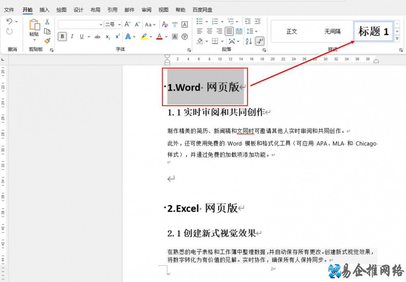This screenshot has height=282, width=406.
Task: Click the Decrease font size icon
Action: tap(138, 25)
